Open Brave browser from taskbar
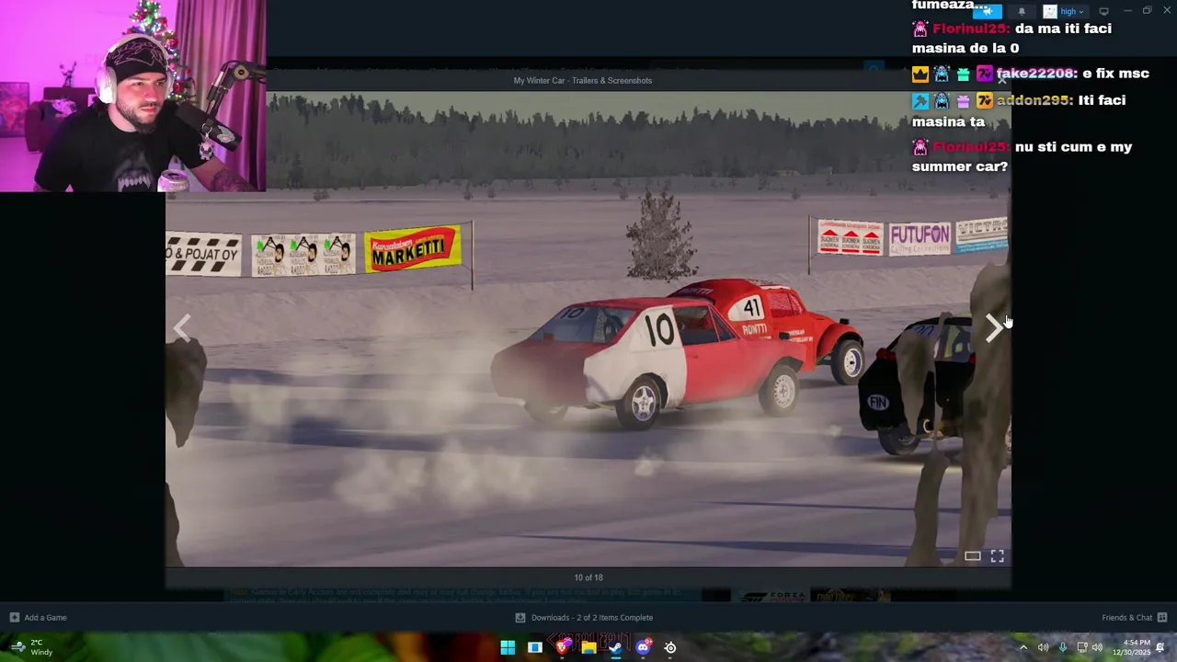The image size is (1177, 662). pyautogui.click(x=562, y=647)
